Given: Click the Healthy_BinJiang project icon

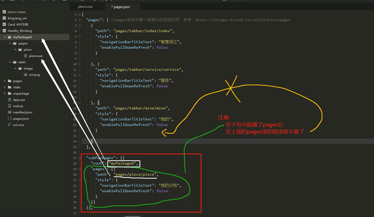Looking at the screenshot, I should [4, 31].
